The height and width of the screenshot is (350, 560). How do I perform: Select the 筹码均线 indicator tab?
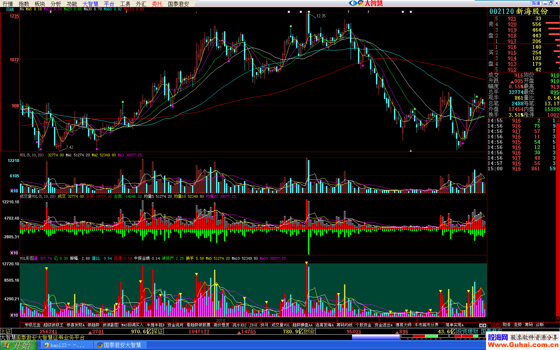click(344, 325)
